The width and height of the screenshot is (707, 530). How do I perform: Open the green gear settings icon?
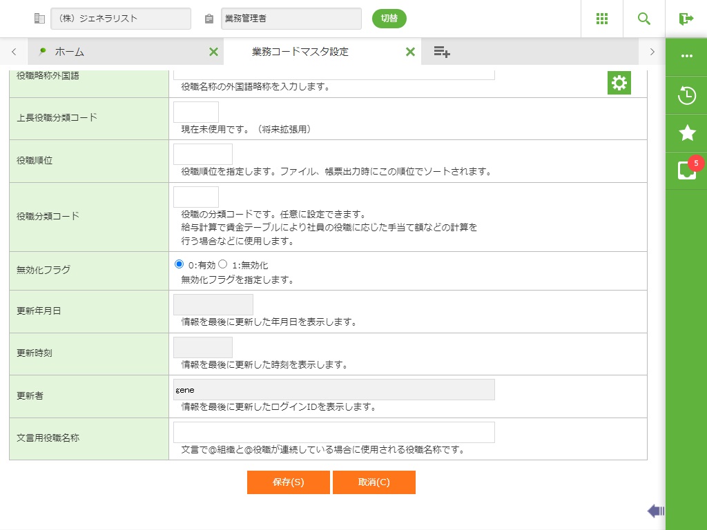click(619, 83)
